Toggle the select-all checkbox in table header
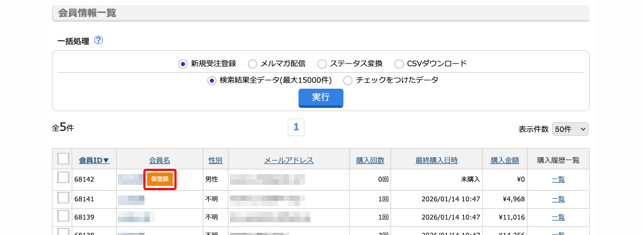This screenshot has height=235, width=642. (x=63, y=159)
